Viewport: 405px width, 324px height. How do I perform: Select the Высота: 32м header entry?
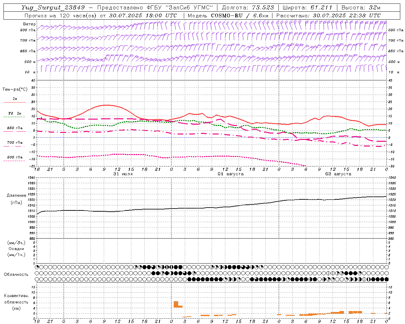(x=361, y=8)
